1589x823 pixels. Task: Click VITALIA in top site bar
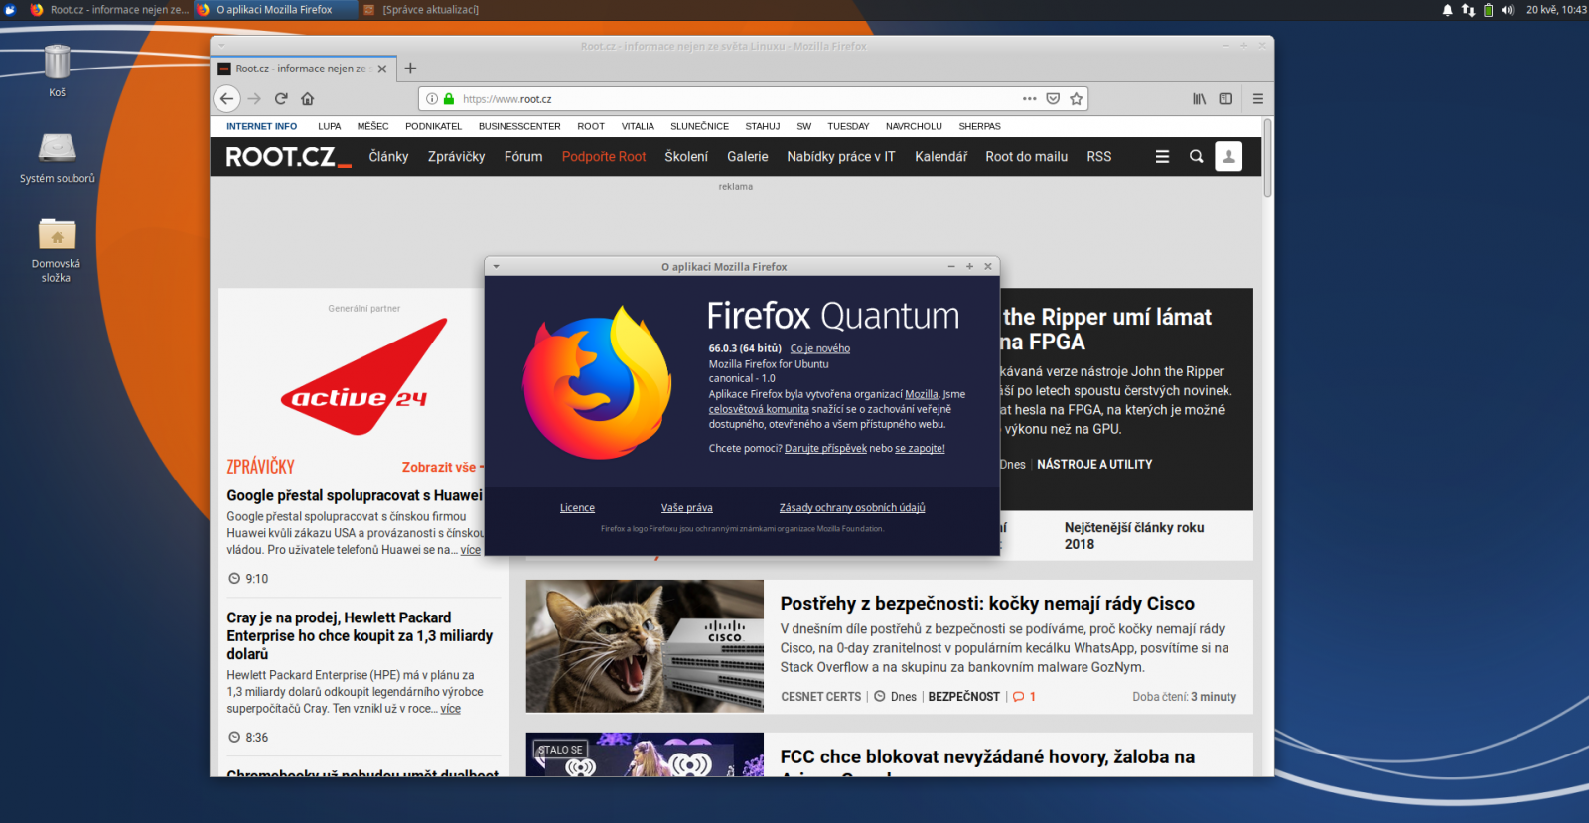[x=638, y=126]
